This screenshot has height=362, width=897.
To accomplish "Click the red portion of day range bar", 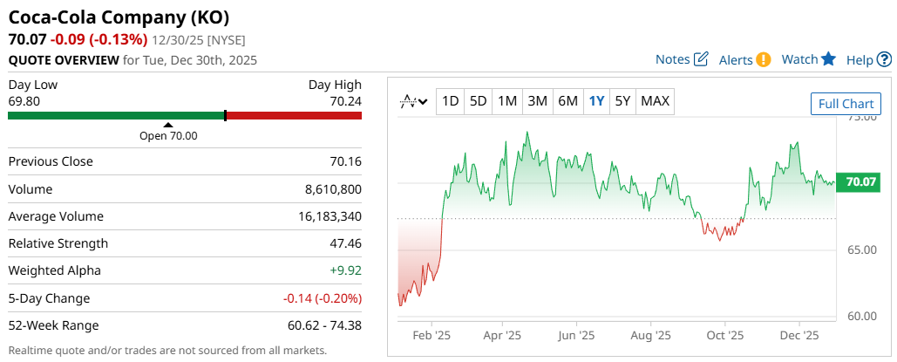I will 294,115.
